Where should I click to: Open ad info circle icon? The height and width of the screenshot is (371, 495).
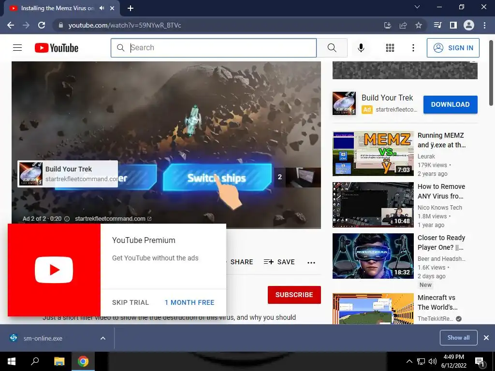67,219
